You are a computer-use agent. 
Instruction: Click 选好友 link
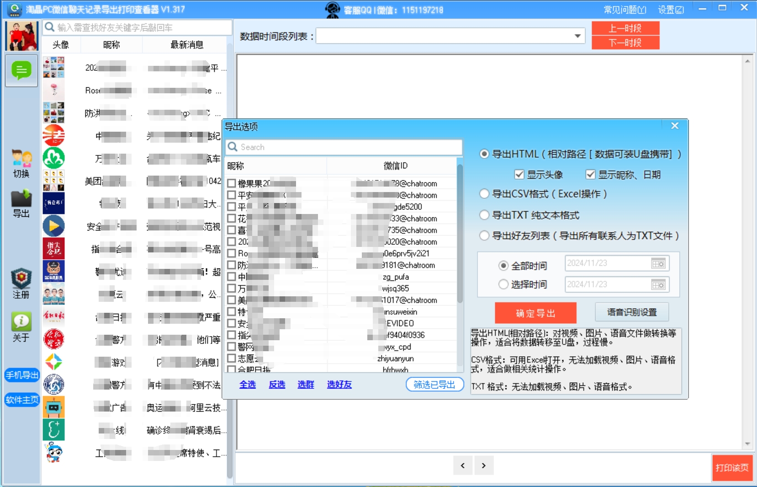point(339,385)
